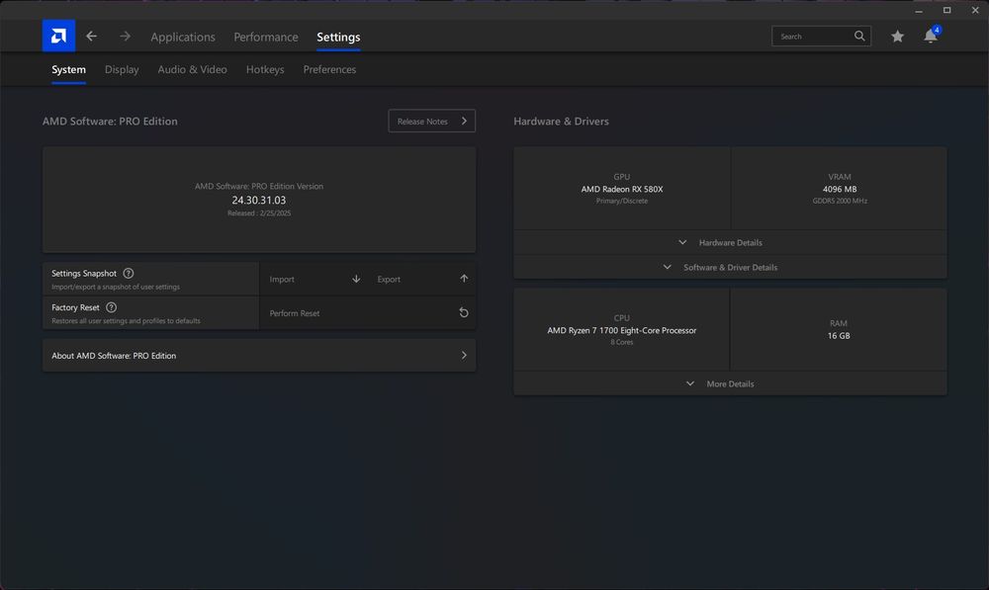Click Settings Snapshot help icon

(x=128, y=273)
